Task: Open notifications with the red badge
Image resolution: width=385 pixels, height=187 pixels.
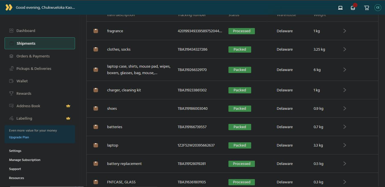Action: [353, 8]
